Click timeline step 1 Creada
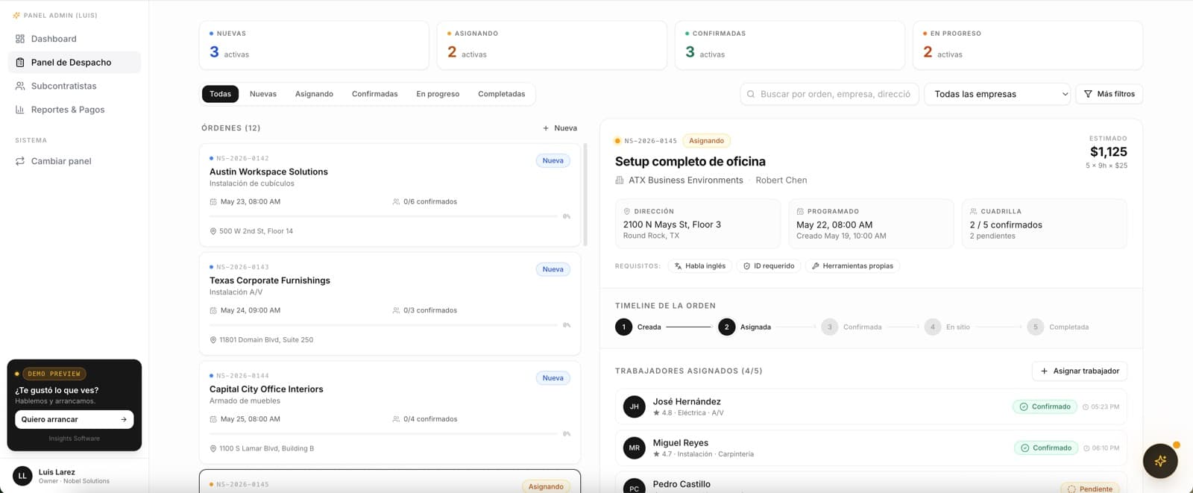1193x493 pixels. (638, 327)
